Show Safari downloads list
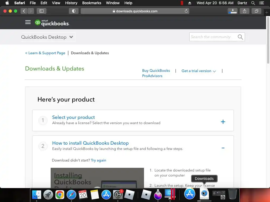The width and height of the screenshot is (270, 202). pos(233,11)
